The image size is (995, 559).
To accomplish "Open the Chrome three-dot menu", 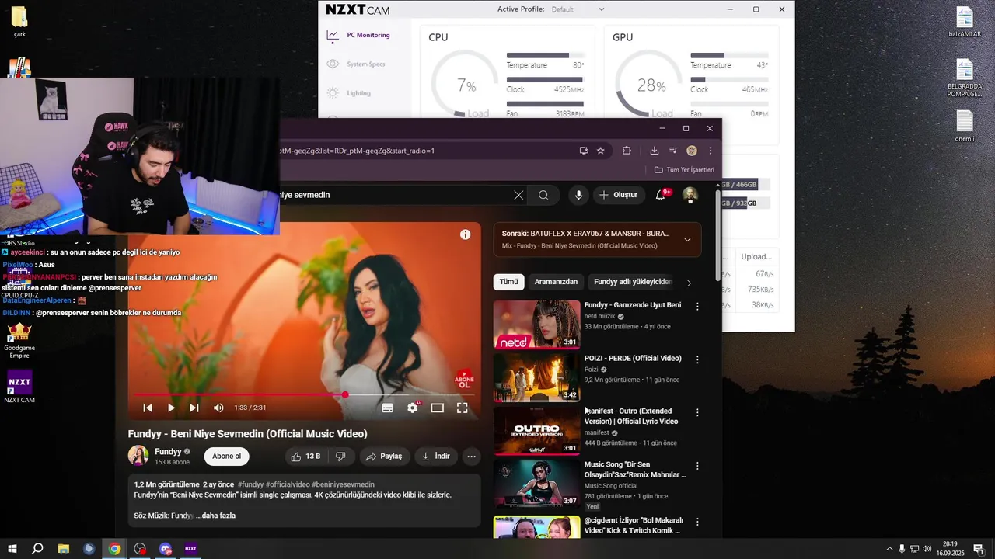I will [x=710, y=151].
